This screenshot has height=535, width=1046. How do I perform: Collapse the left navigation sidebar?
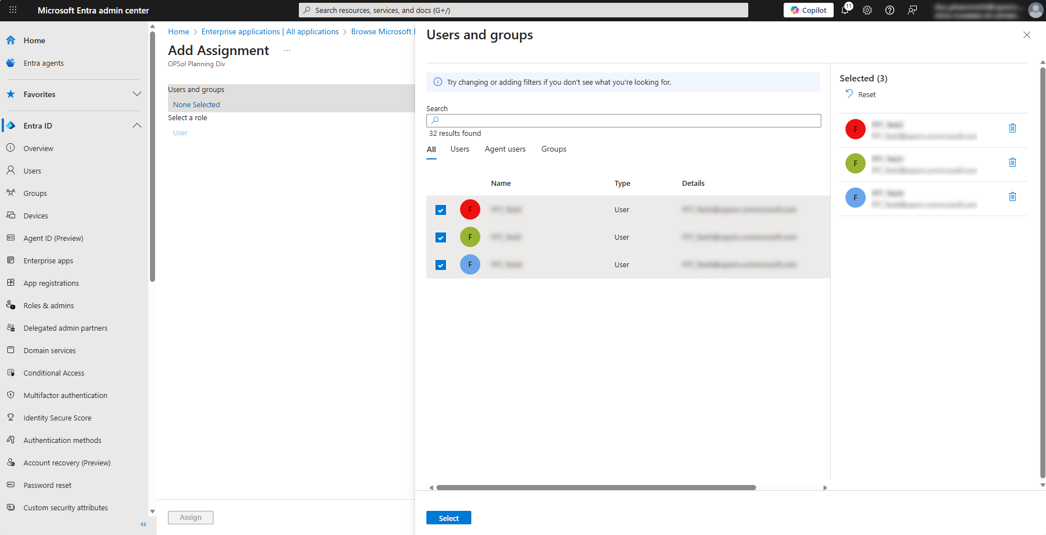click(143, 524)
